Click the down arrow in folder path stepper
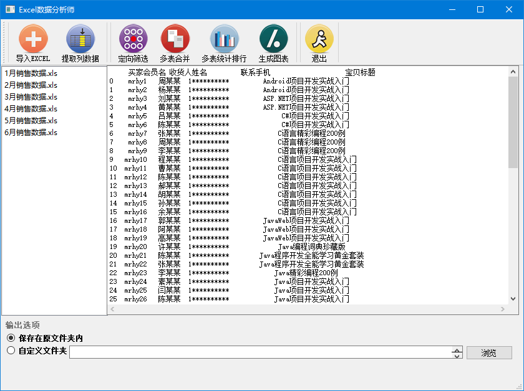 point(457,356)
